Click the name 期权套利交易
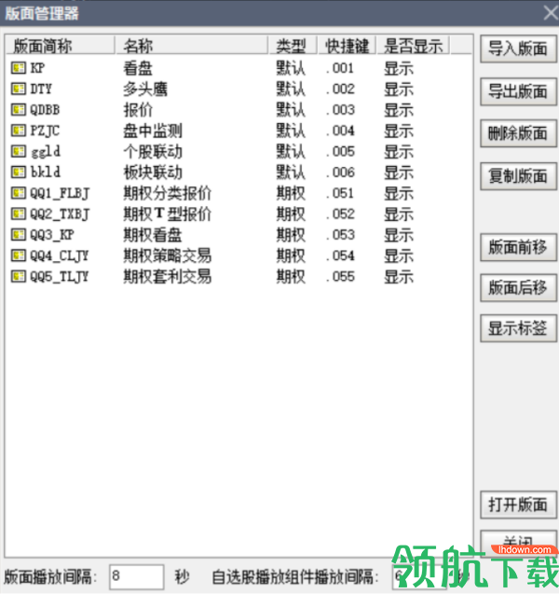 [x=168, y=277]
